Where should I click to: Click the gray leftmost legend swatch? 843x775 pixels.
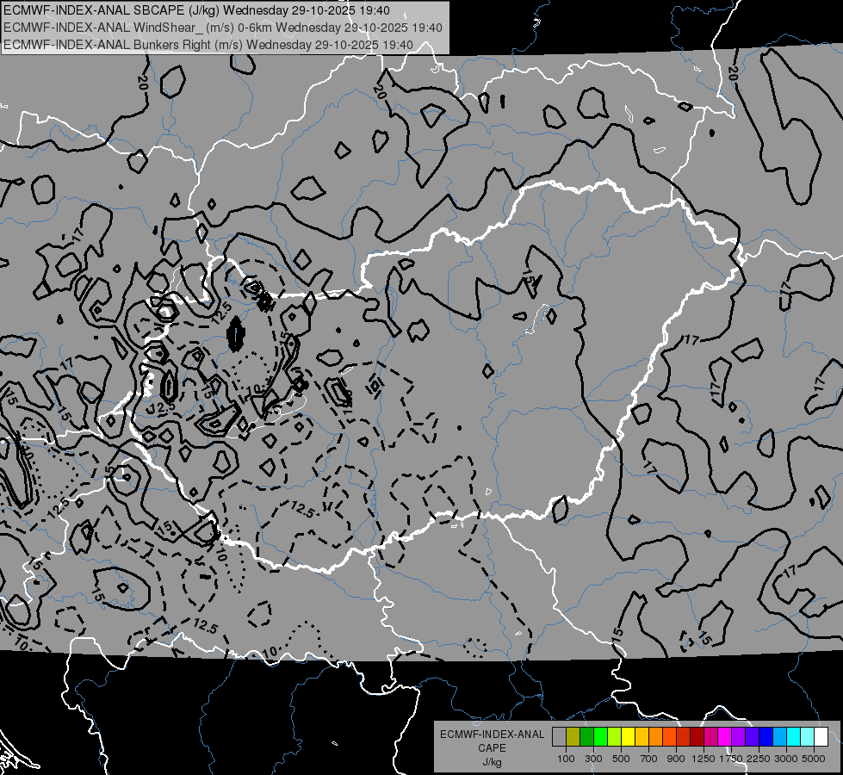559,736
